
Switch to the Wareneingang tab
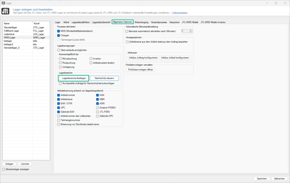142,22
